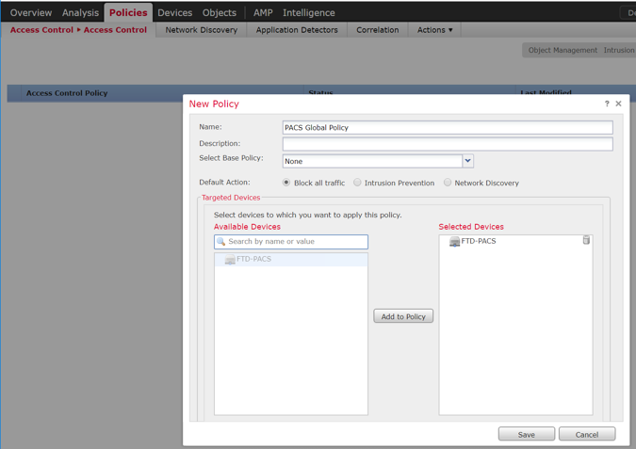Switch to Application Detectors sub-tab
This screenshot has width=636, height=449.
coord(297,30)
